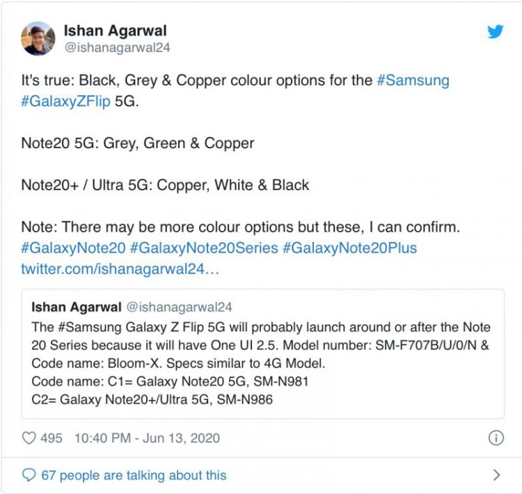
Task: Click the 495 likes count
Action: point(52,438)
